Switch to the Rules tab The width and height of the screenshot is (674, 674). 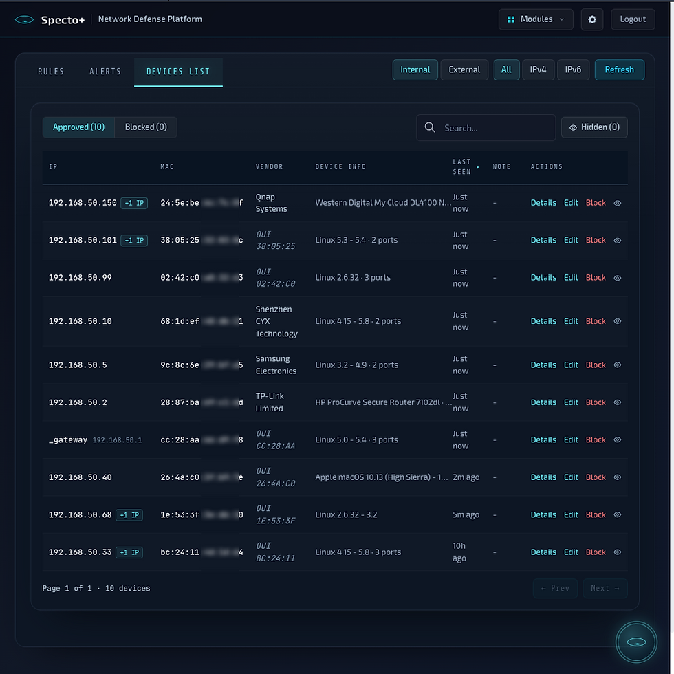point(51,72)
